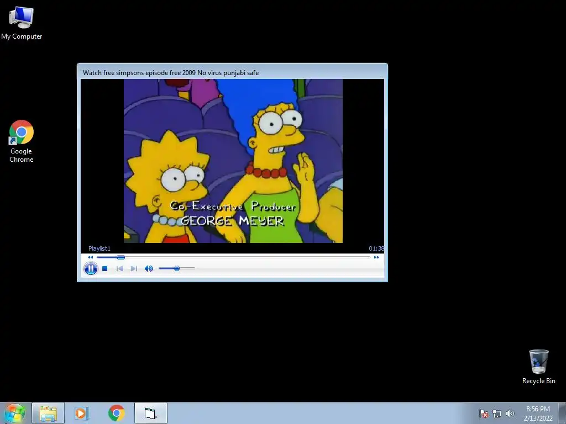Open the taskbar clock showing 8:56 PM
Viewport: 566px width, 424px height.
pos(538,414)
